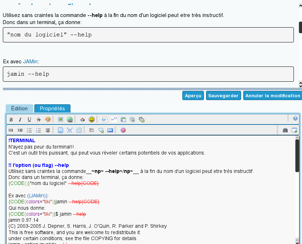
Task: Insert HTML block with the HTML icon
Action: point(110,130)
